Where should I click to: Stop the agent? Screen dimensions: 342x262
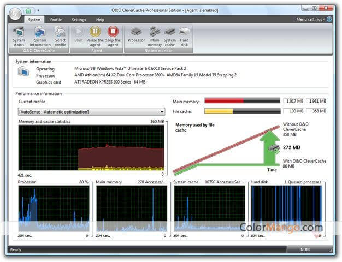click(113, 35)
